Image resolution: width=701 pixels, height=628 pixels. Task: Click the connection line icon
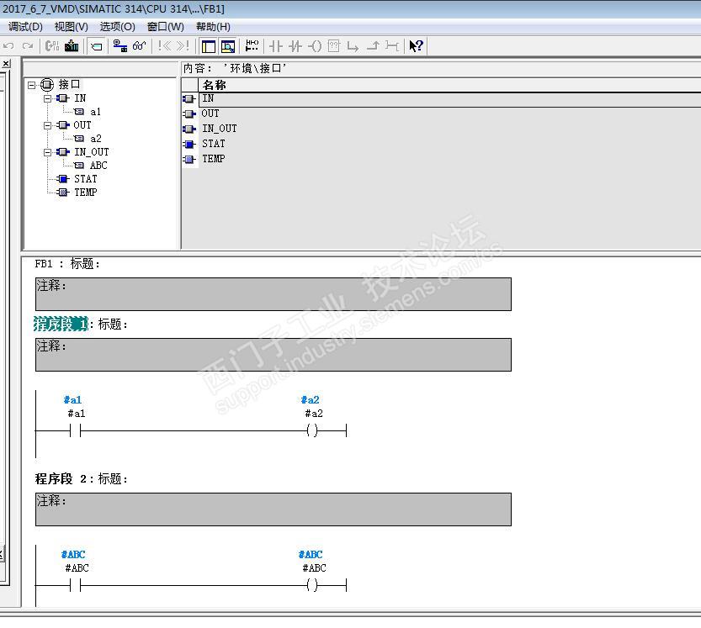(392, 46)
